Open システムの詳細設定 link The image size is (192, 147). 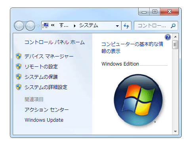(46, 87)
